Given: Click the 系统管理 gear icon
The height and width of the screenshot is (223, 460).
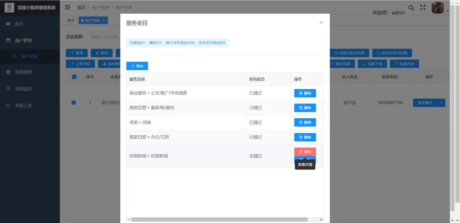Looking at the screenshot, I should [8, 72].
